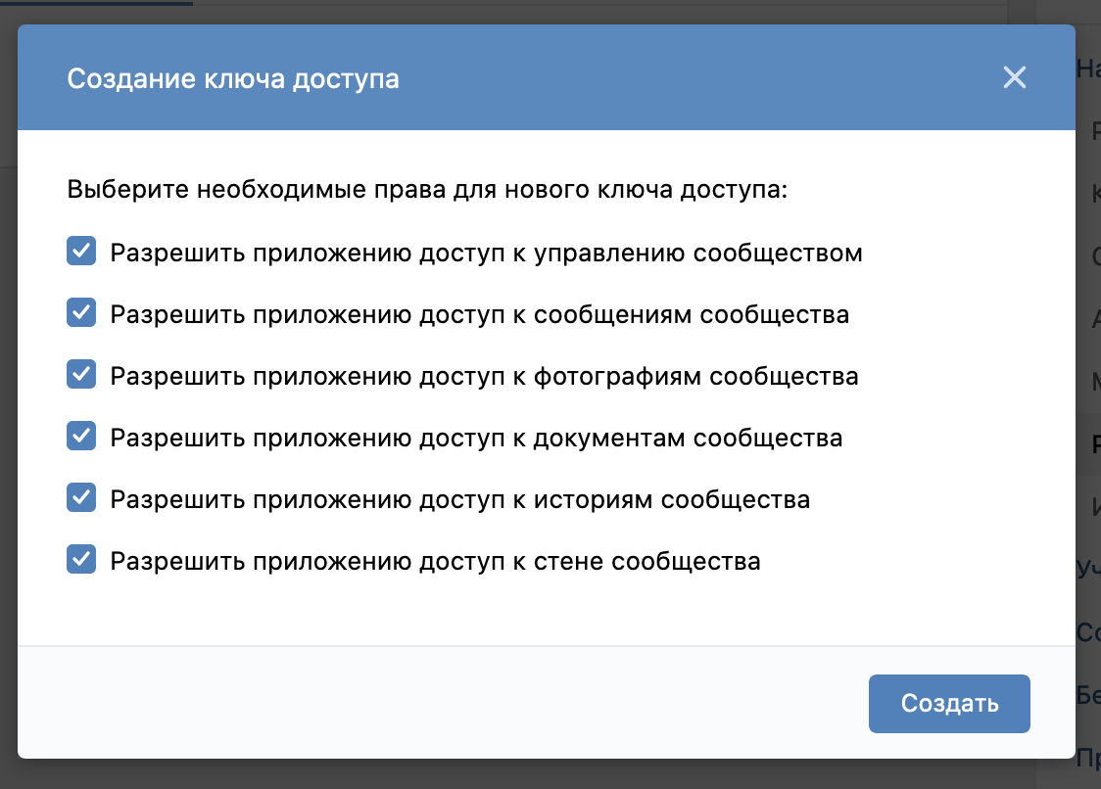Disable the community stories access checkbox box
Image resolution: width=1101 pixels, height=789 pixels.
pyautogui.click(x=81, y=498)
